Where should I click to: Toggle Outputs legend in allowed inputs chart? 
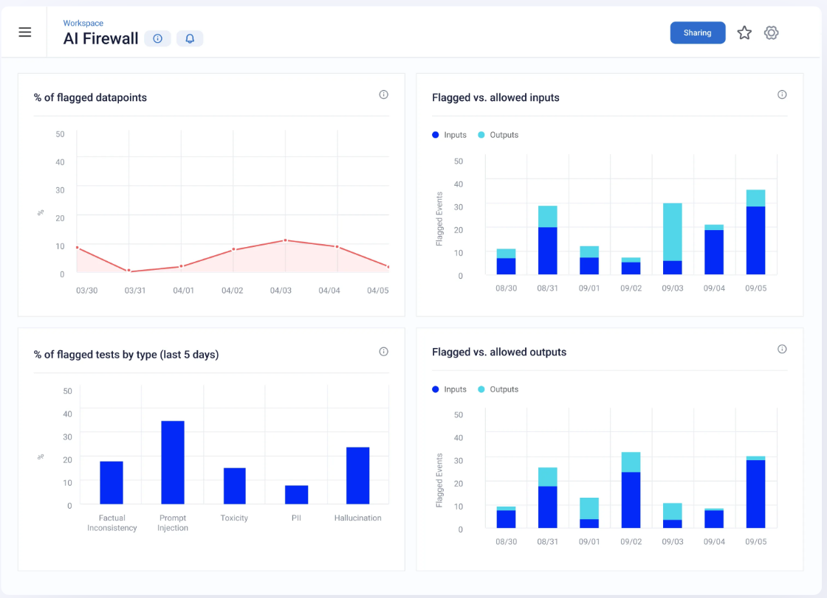click(x=498, y=135)
